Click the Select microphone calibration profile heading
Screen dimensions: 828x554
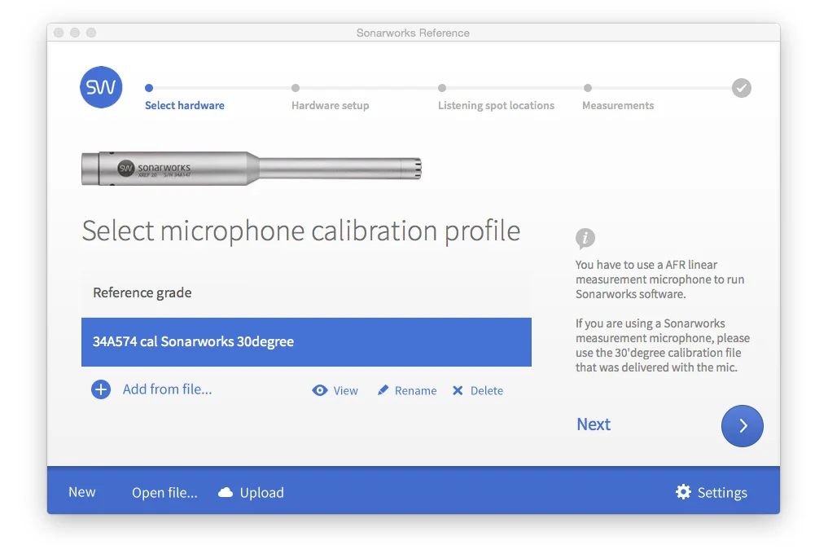301,231
